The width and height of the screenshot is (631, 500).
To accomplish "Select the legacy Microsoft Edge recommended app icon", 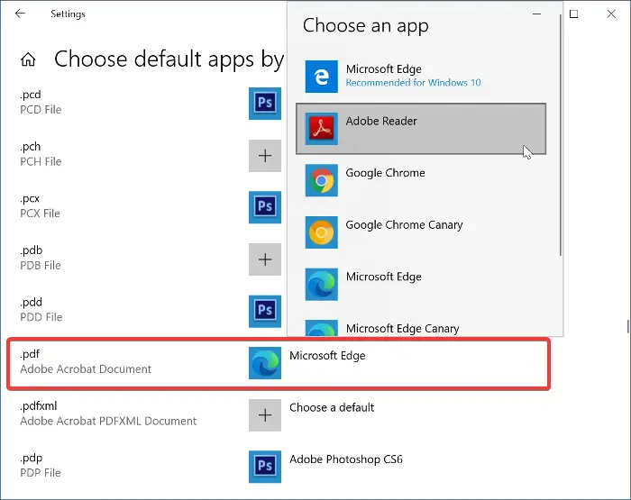I will (x=321, y=77).
